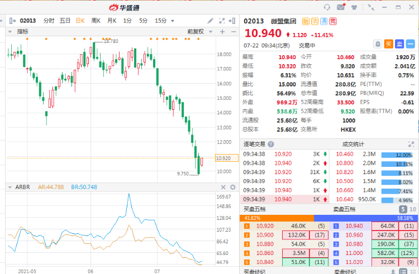Viewport: 419px width, 274px height.
Task: Switch to 1分 minute chart
Action: [127, 21]
